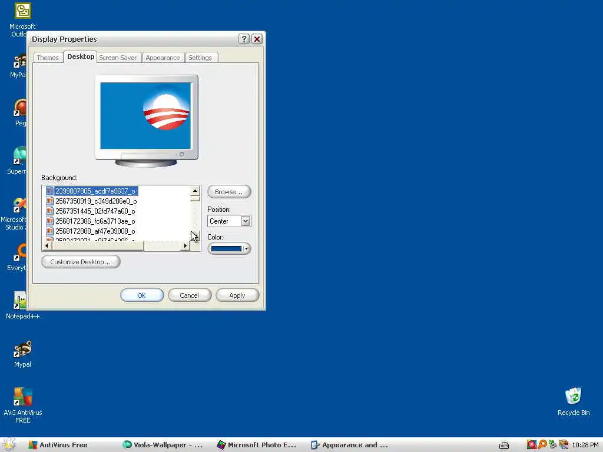The height and width of the screenshot is (452, 603).
Task: Select image icon for 2567350919_c349d286e0_o
Action: point(49,201)
